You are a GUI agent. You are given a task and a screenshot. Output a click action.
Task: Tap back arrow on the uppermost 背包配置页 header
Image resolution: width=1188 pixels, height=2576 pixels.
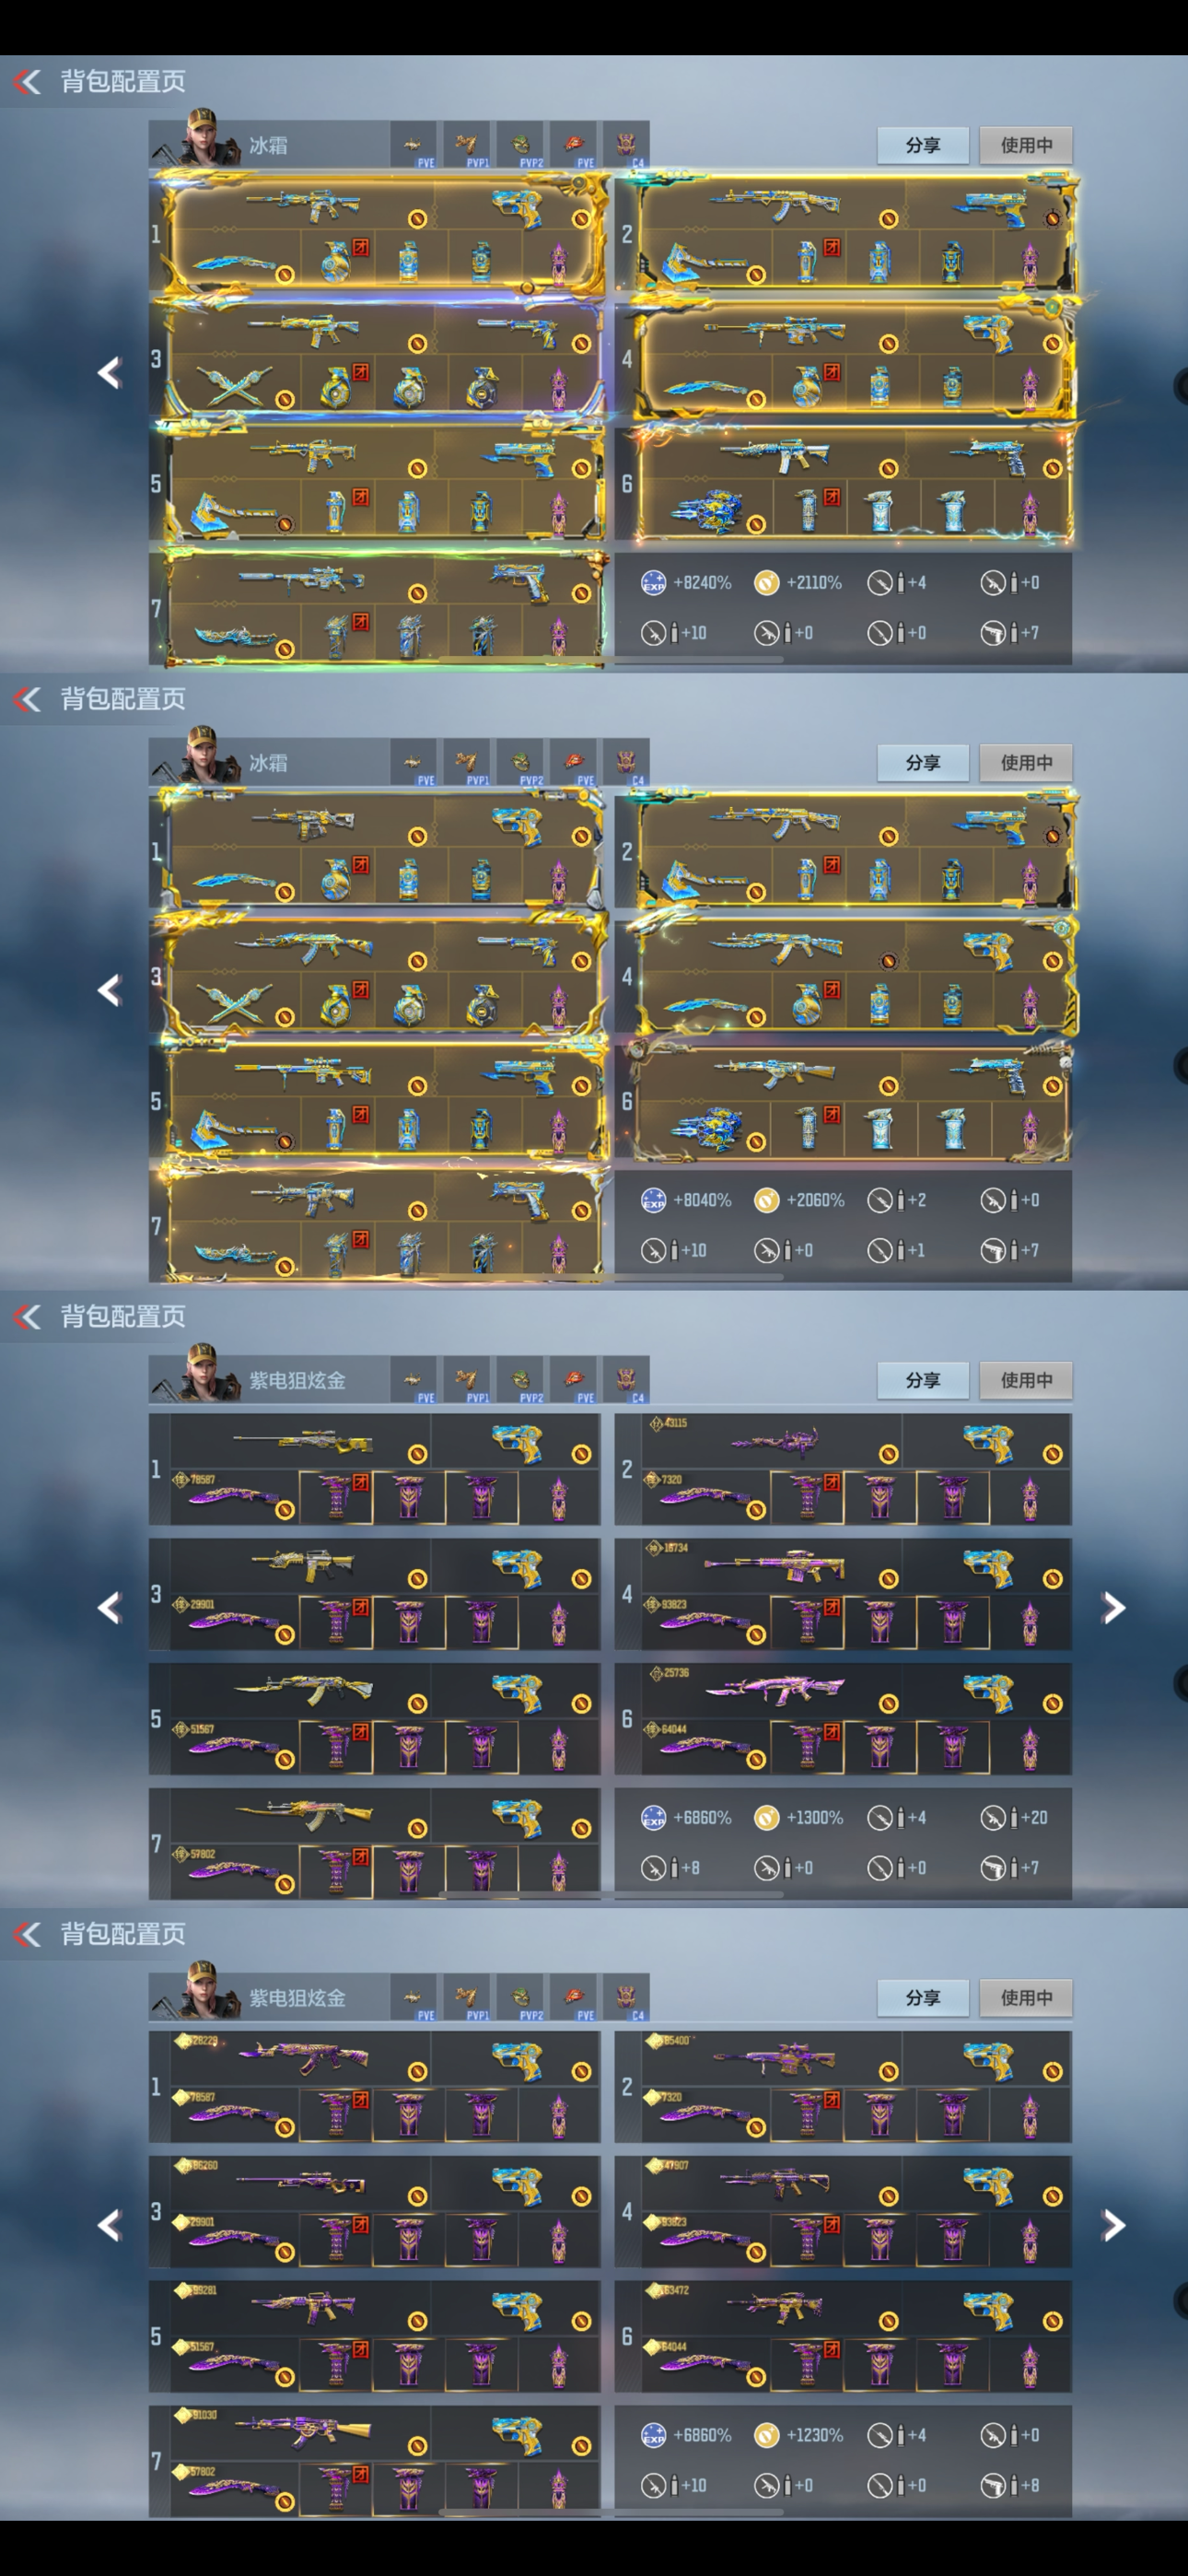click(27, 81)
